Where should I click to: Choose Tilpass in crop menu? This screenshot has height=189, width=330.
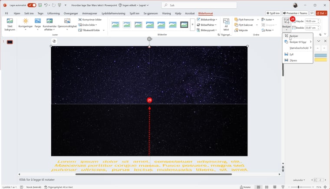(297, 60)
